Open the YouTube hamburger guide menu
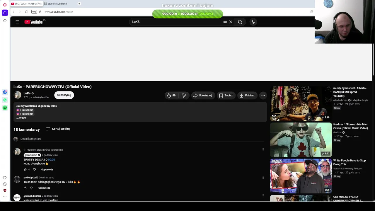 (x=17, y=22)
